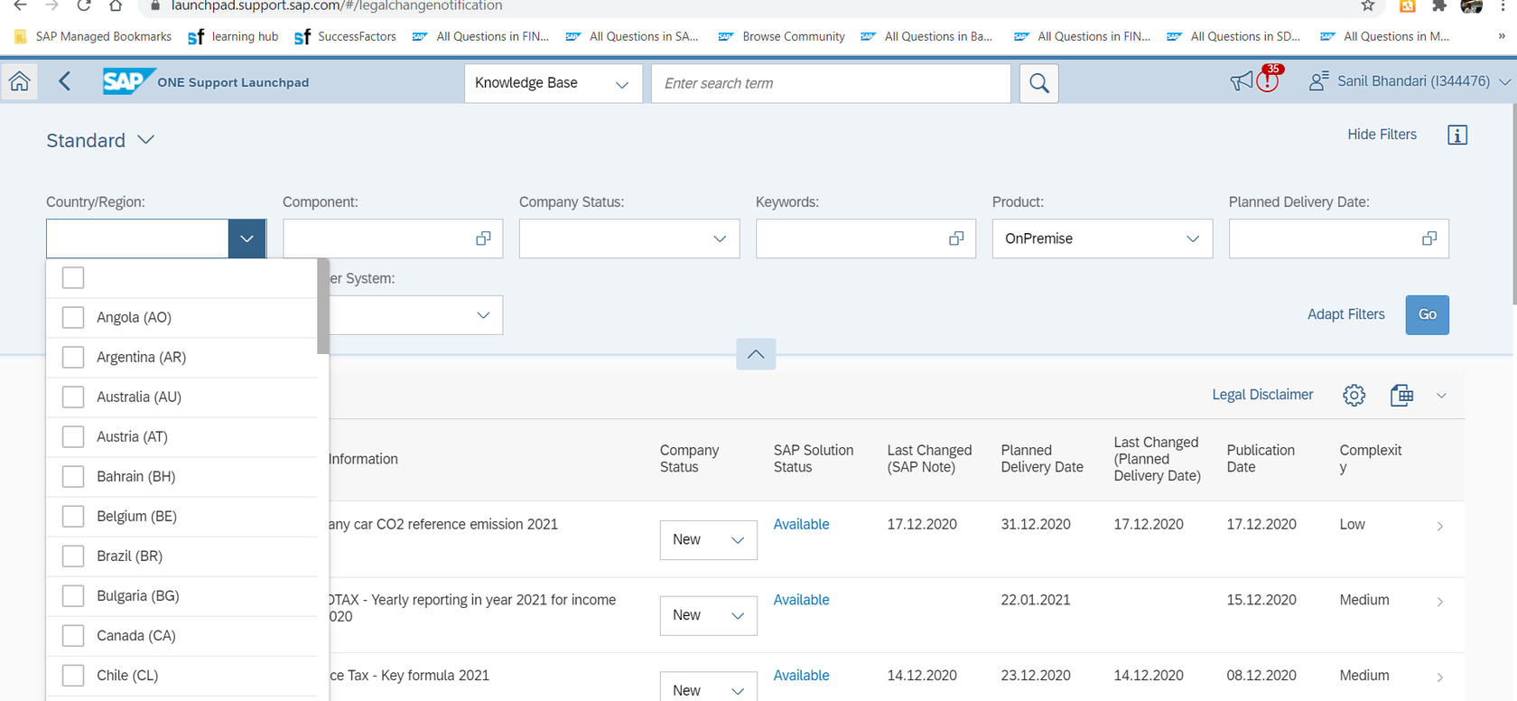Check the Bahrain (BH) checkbox
1517x701 pixels.
73,476
